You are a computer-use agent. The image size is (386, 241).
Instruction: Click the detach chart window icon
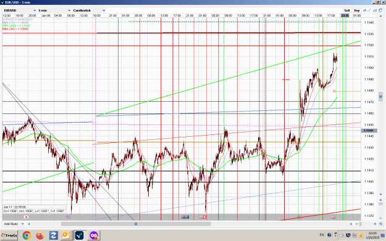380,10
